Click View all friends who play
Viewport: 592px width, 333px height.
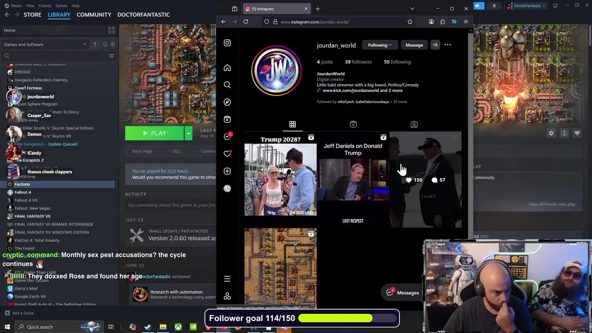click(552, 204)
